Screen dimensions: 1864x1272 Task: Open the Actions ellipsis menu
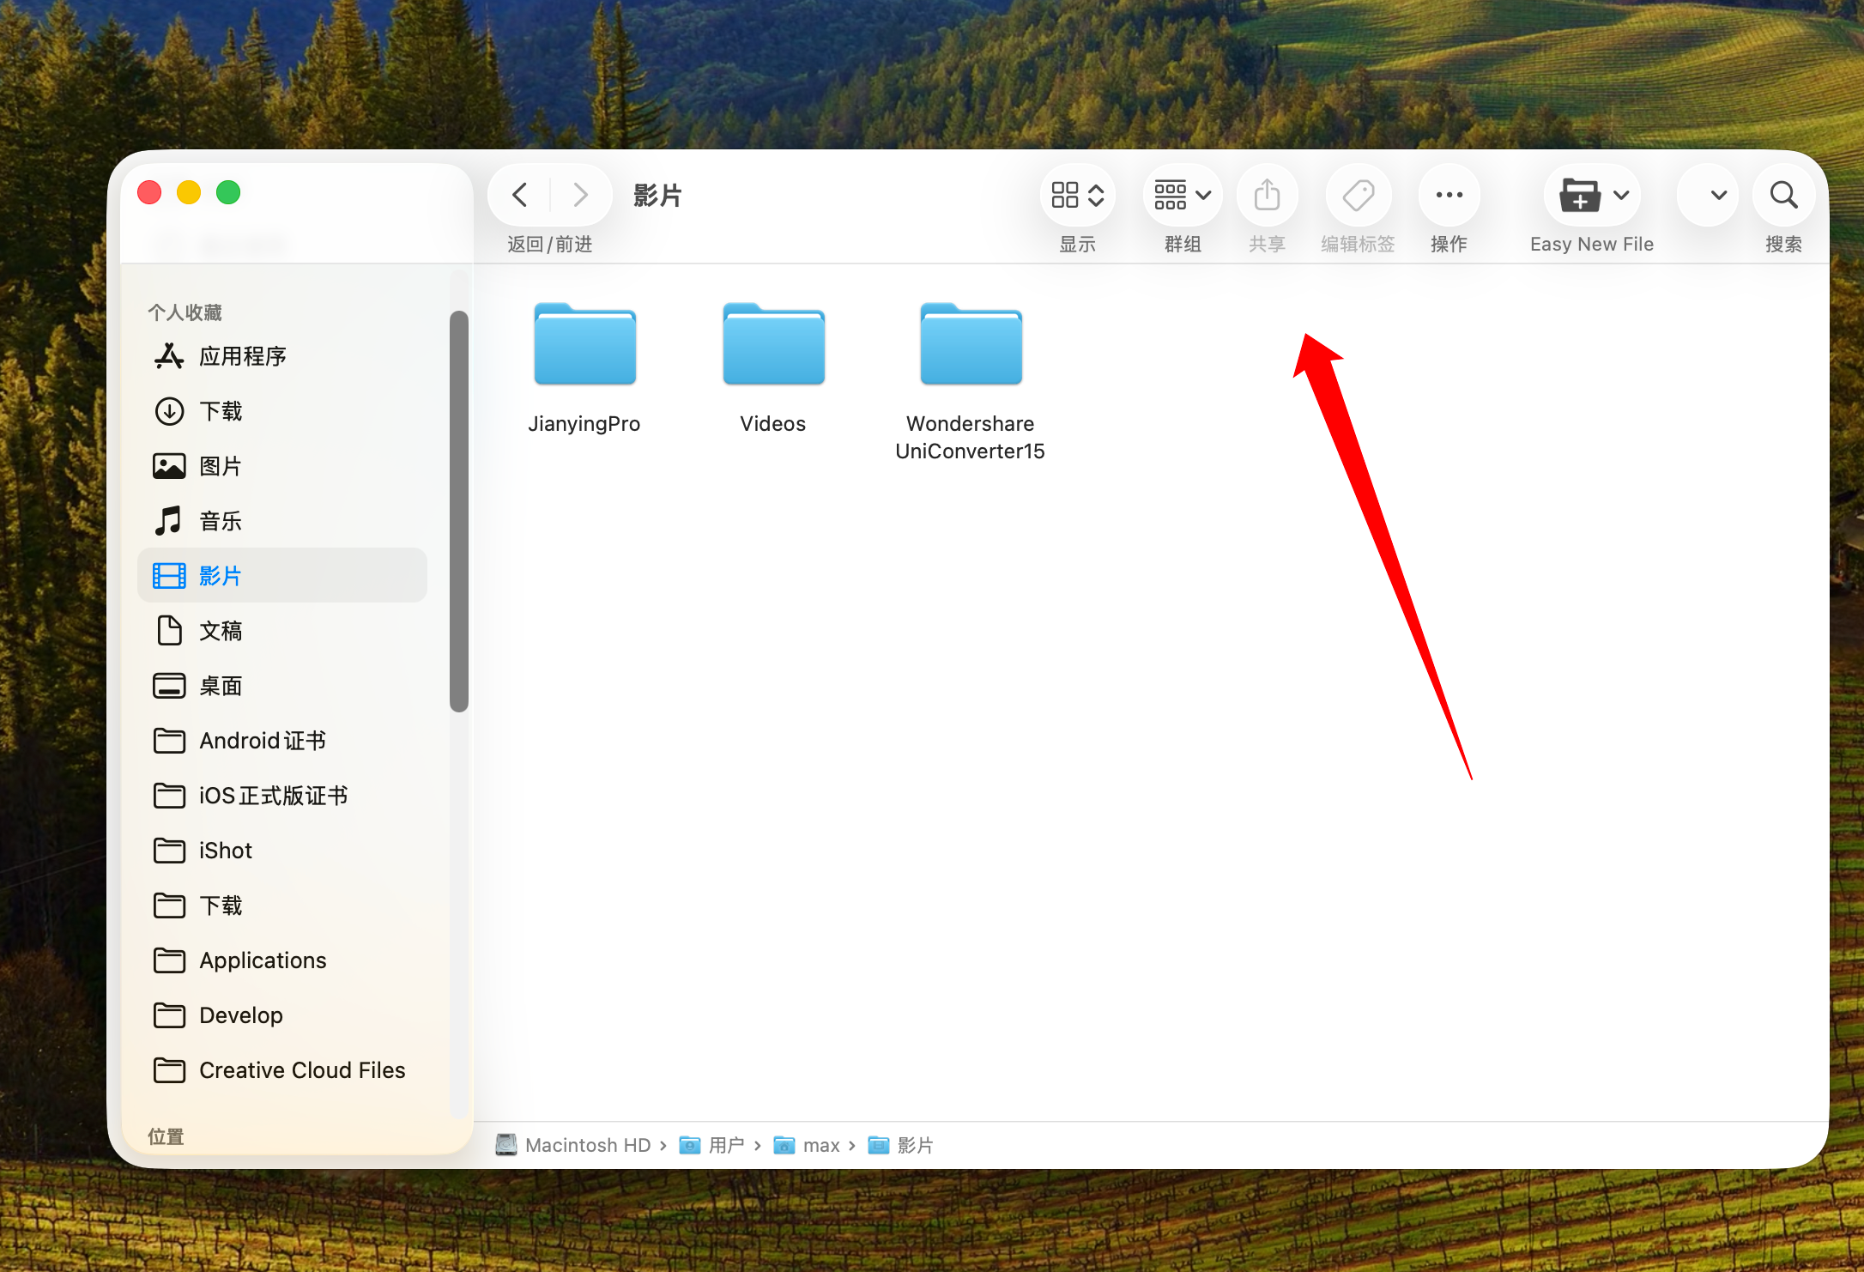tap(1449, 195)
